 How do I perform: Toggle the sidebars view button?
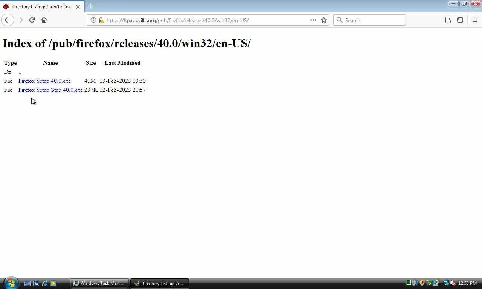pyautogui.click(x=460, y=20)
